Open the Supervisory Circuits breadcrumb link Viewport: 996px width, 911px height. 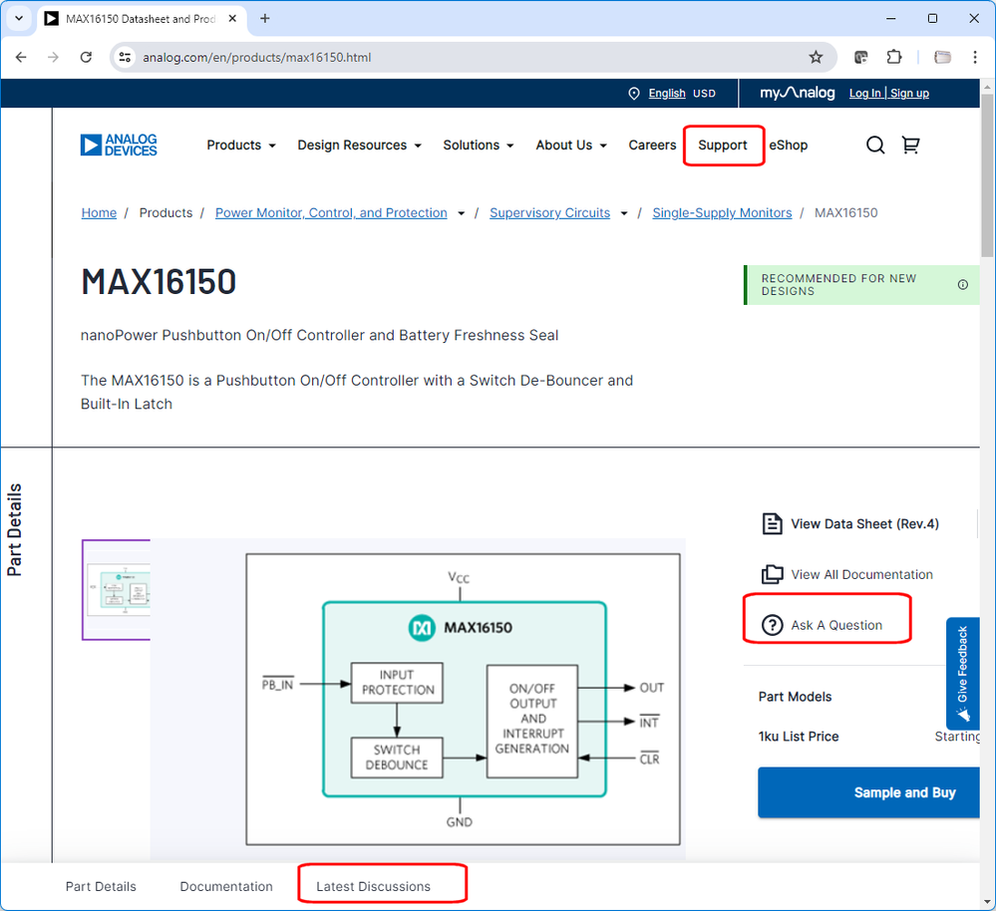tap(549, 212)
